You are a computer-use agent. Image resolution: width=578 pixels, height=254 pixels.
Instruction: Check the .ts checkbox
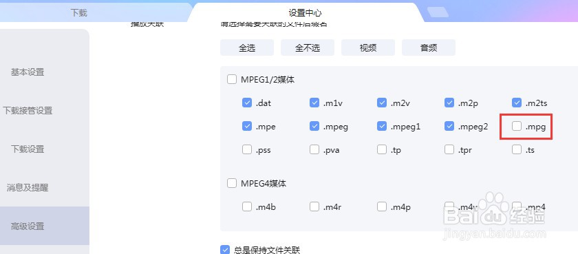(517, 149)
